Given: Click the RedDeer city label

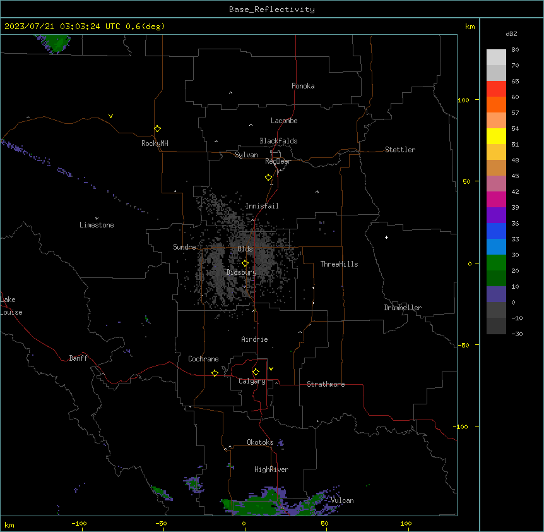Looking at the screenshot, I should point(278,161).
